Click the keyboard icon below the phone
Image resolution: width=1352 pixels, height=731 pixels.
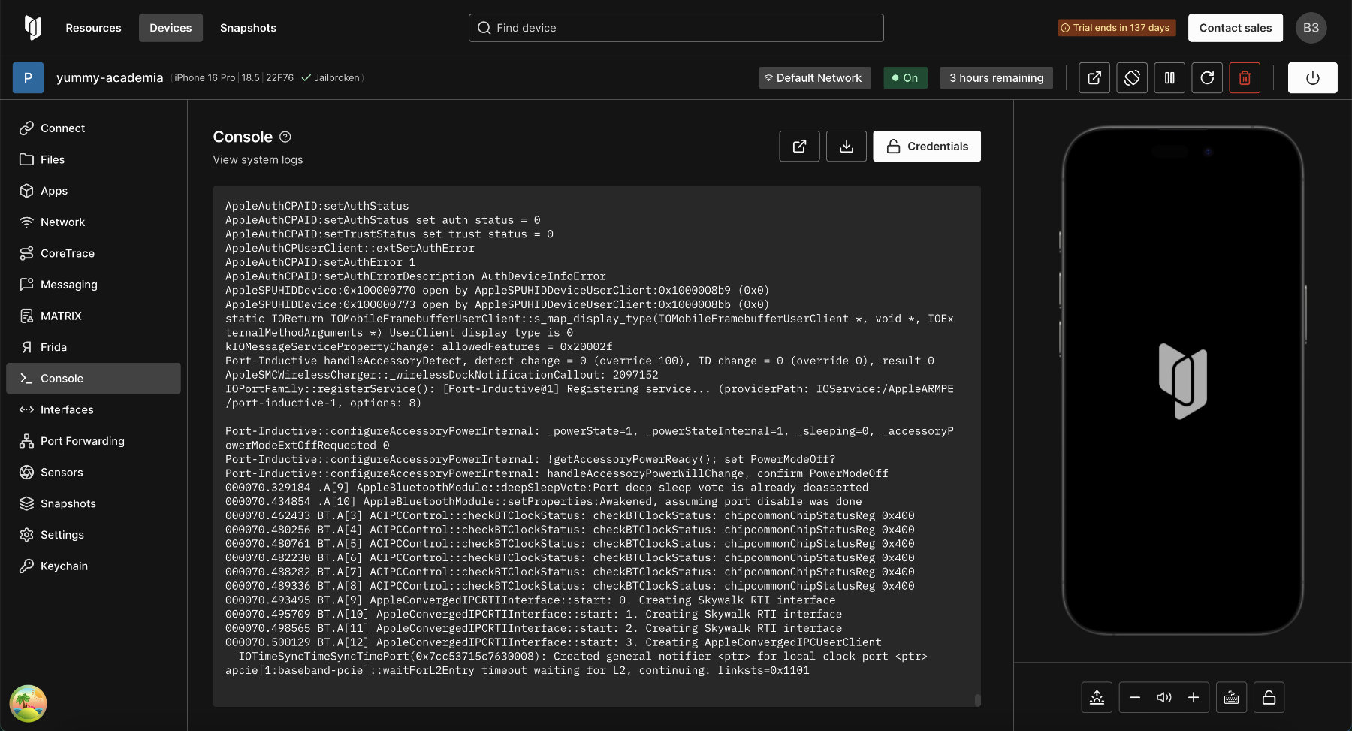1231,698
